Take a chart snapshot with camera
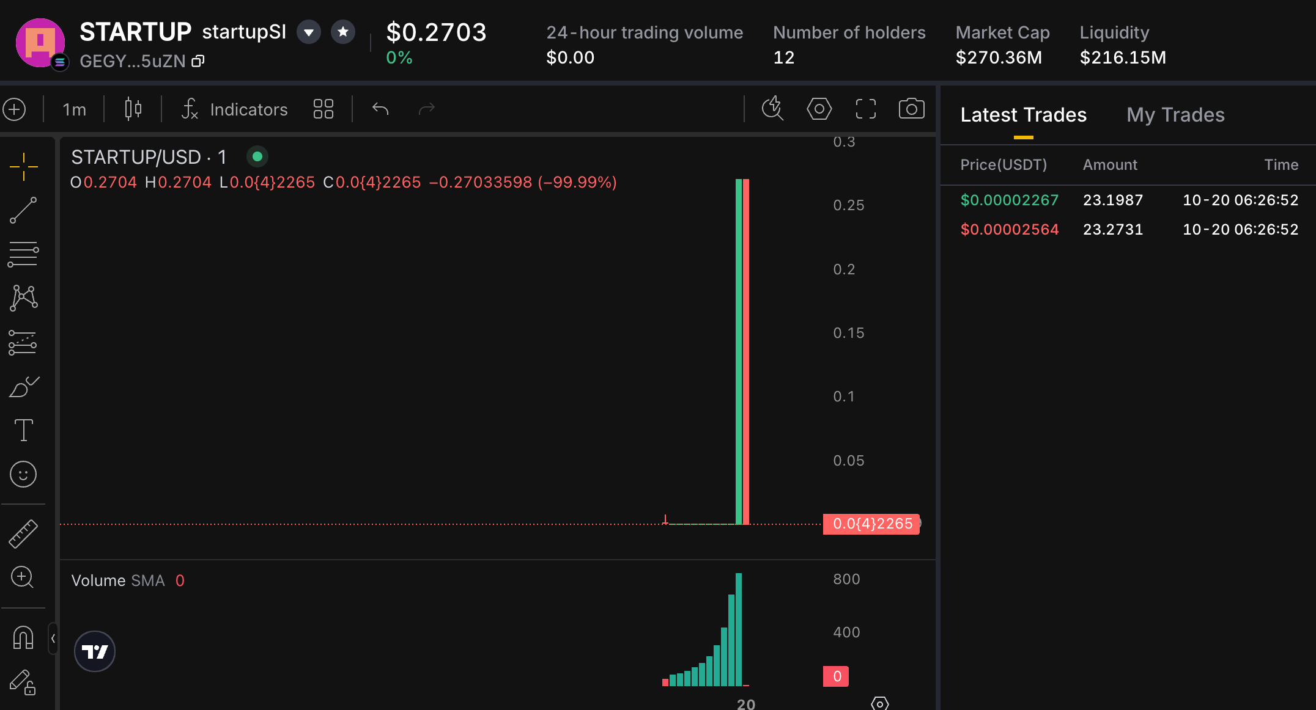This screenshot has height=710, width=1316. [911, 109]
